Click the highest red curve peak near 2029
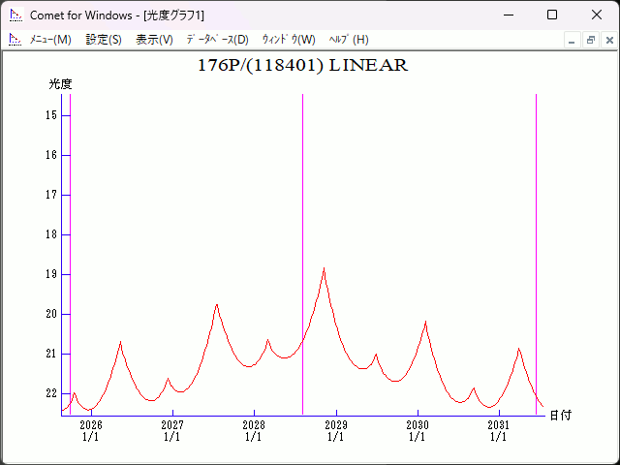This screenshot has width=620, height=465. coord(324,269)
